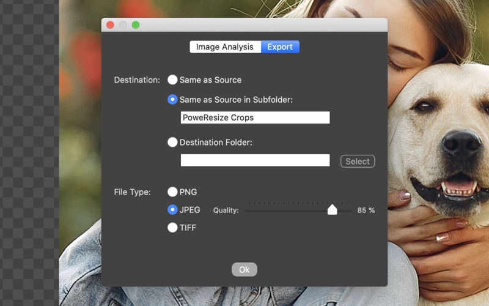The width and height of the screenshot is (489, 306).
Task: Choose PNG file type
Action: [172, 192]
